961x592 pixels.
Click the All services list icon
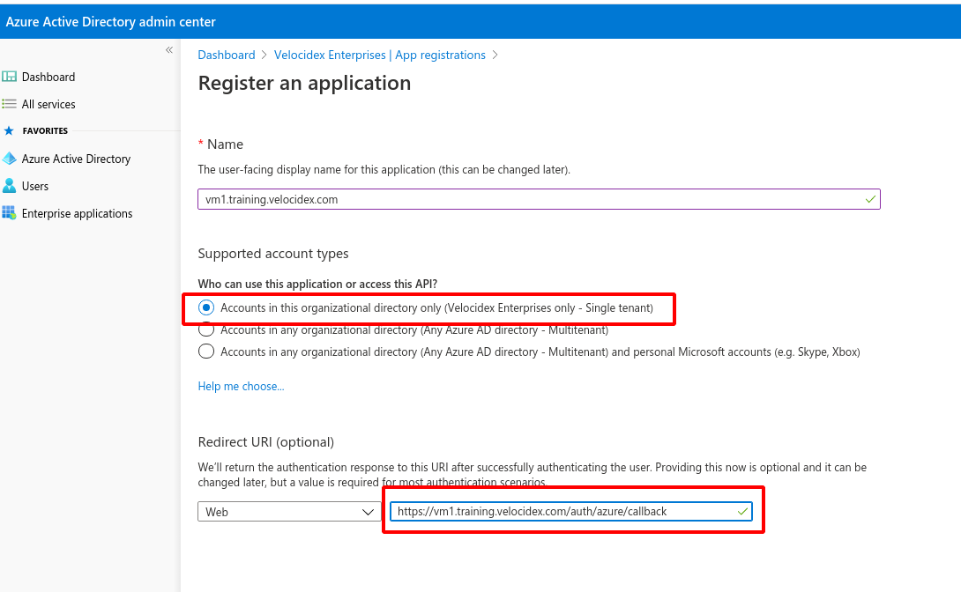click(10, 104)
